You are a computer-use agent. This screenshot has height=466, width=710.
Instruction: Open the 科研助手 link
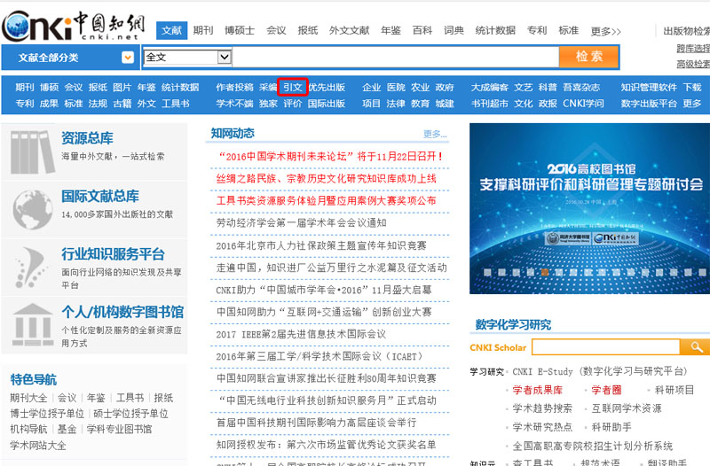(611, 427)
